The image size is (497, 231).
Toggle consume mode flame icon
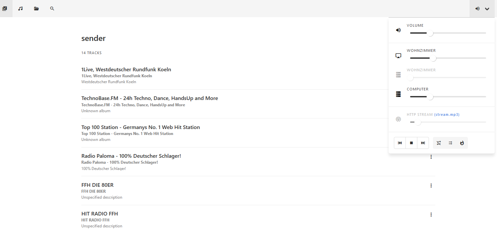pyautogui.click(x=462, y=143)
